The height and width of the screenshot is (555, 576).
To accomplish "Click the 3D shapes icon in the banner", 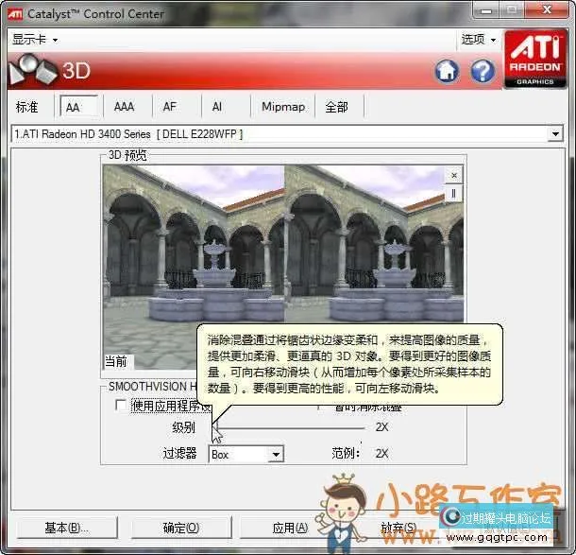I will click(33, 69).
